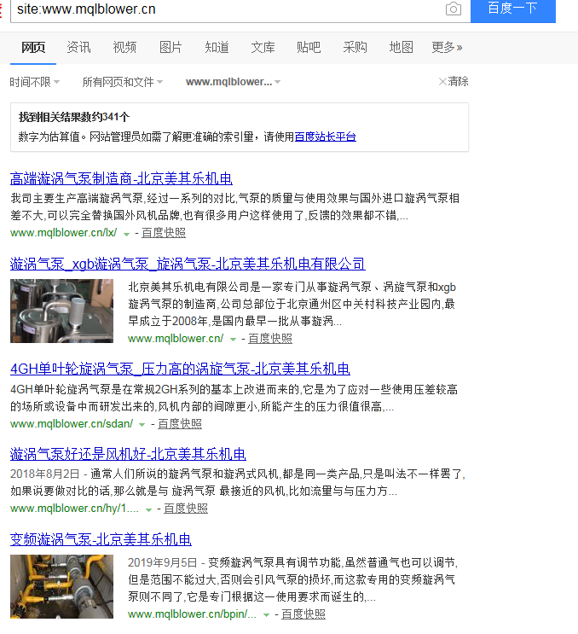
Task: Open result 变频漩涡气泵-北京美其乐机电 title
Action: [x=101, y=539]
